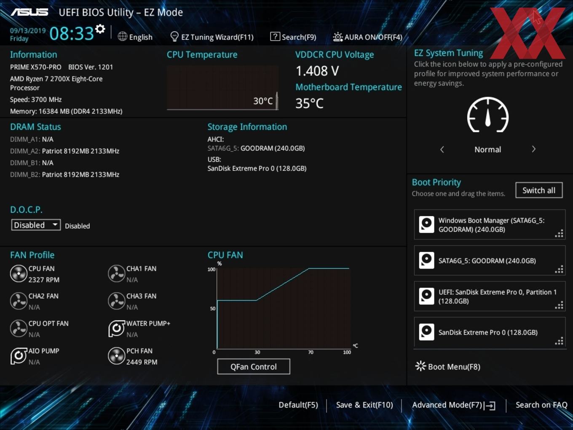Screen dimensions: 573x430
Task: Click the CHA2 FAN icon
Action: coord(19,301)
